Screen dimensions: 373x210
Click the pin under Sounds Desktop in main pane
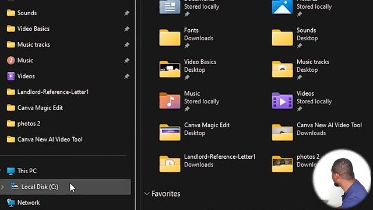(300, 45)
